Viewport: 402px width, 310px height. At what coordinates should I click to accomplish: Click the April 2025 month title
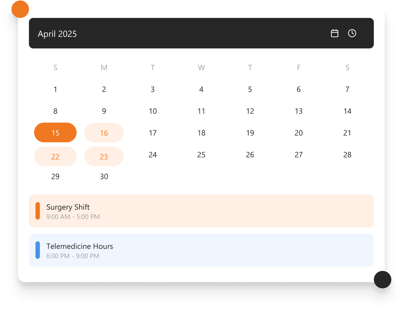pos(57,34)
